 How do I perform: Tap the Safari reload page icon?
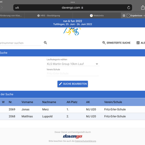coord(129,8)
